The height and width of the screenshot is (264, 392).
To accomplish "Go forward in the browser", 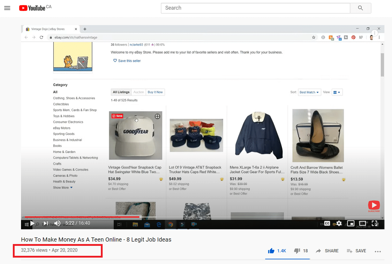I will tap(34, 37).
